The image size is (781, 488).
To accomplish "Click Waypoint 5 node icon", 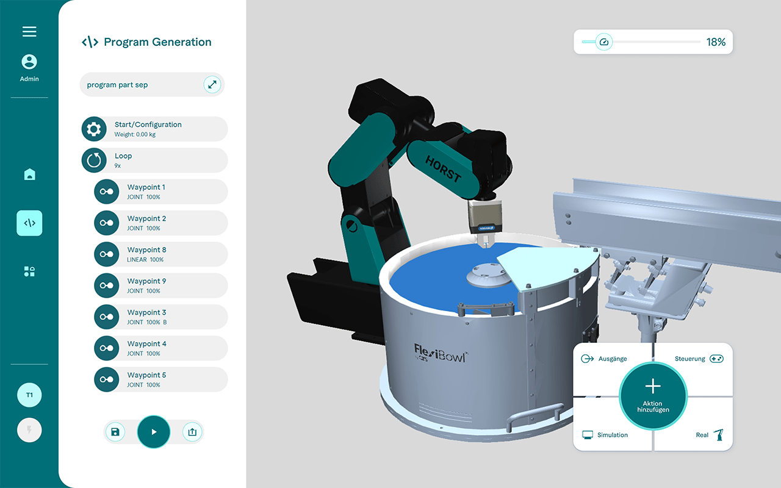I will (107, 379).
